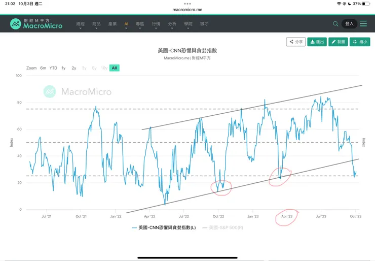Select the All zoom range
The height and width of the screenshot is (261, 375).
point(115,68)
